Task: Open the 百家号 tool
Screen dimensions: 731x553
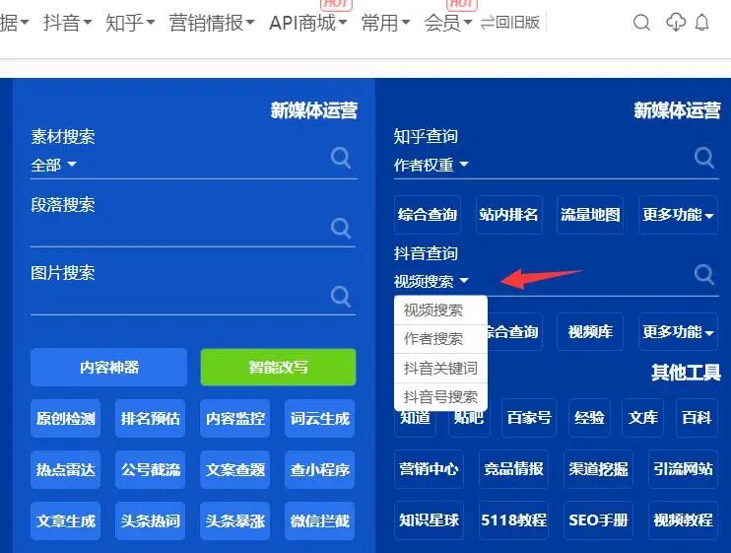Action: (x=529, y=418)
